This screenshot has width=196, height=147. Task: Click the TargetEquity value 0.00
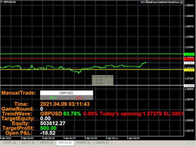[x=45, y=119]
